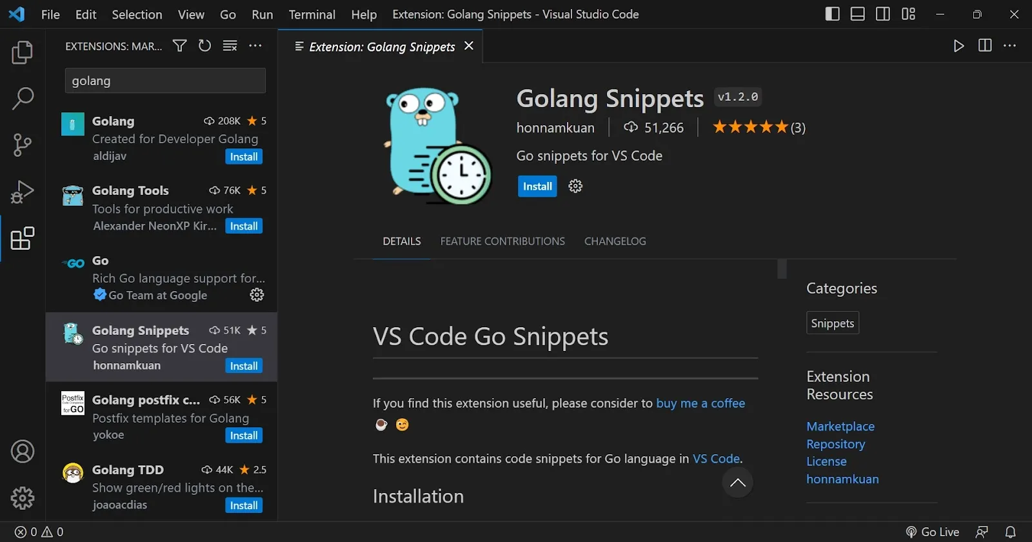The height and width of the screenshot is (542, 1032).
Task: Toggle the primary side bar layout icon
Action: [833, 14]
